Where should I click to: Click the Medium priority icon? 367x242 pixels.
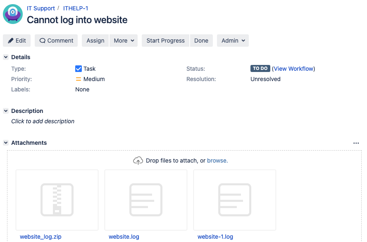point(79,79)
